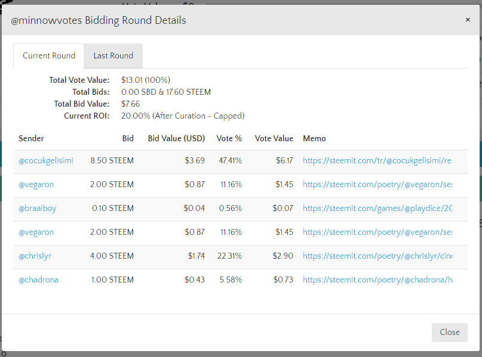Open the @chrislyr sender profile

click(x=35, y=256)
